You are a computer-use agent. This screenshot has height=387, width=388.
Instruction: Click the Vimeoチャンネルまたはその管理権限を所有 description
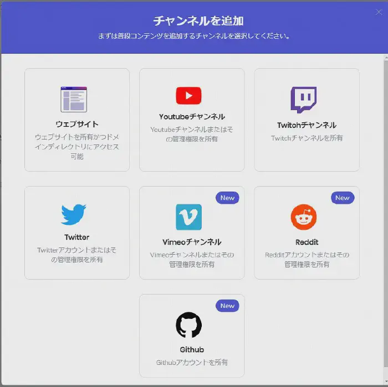[x=192, y=260]
